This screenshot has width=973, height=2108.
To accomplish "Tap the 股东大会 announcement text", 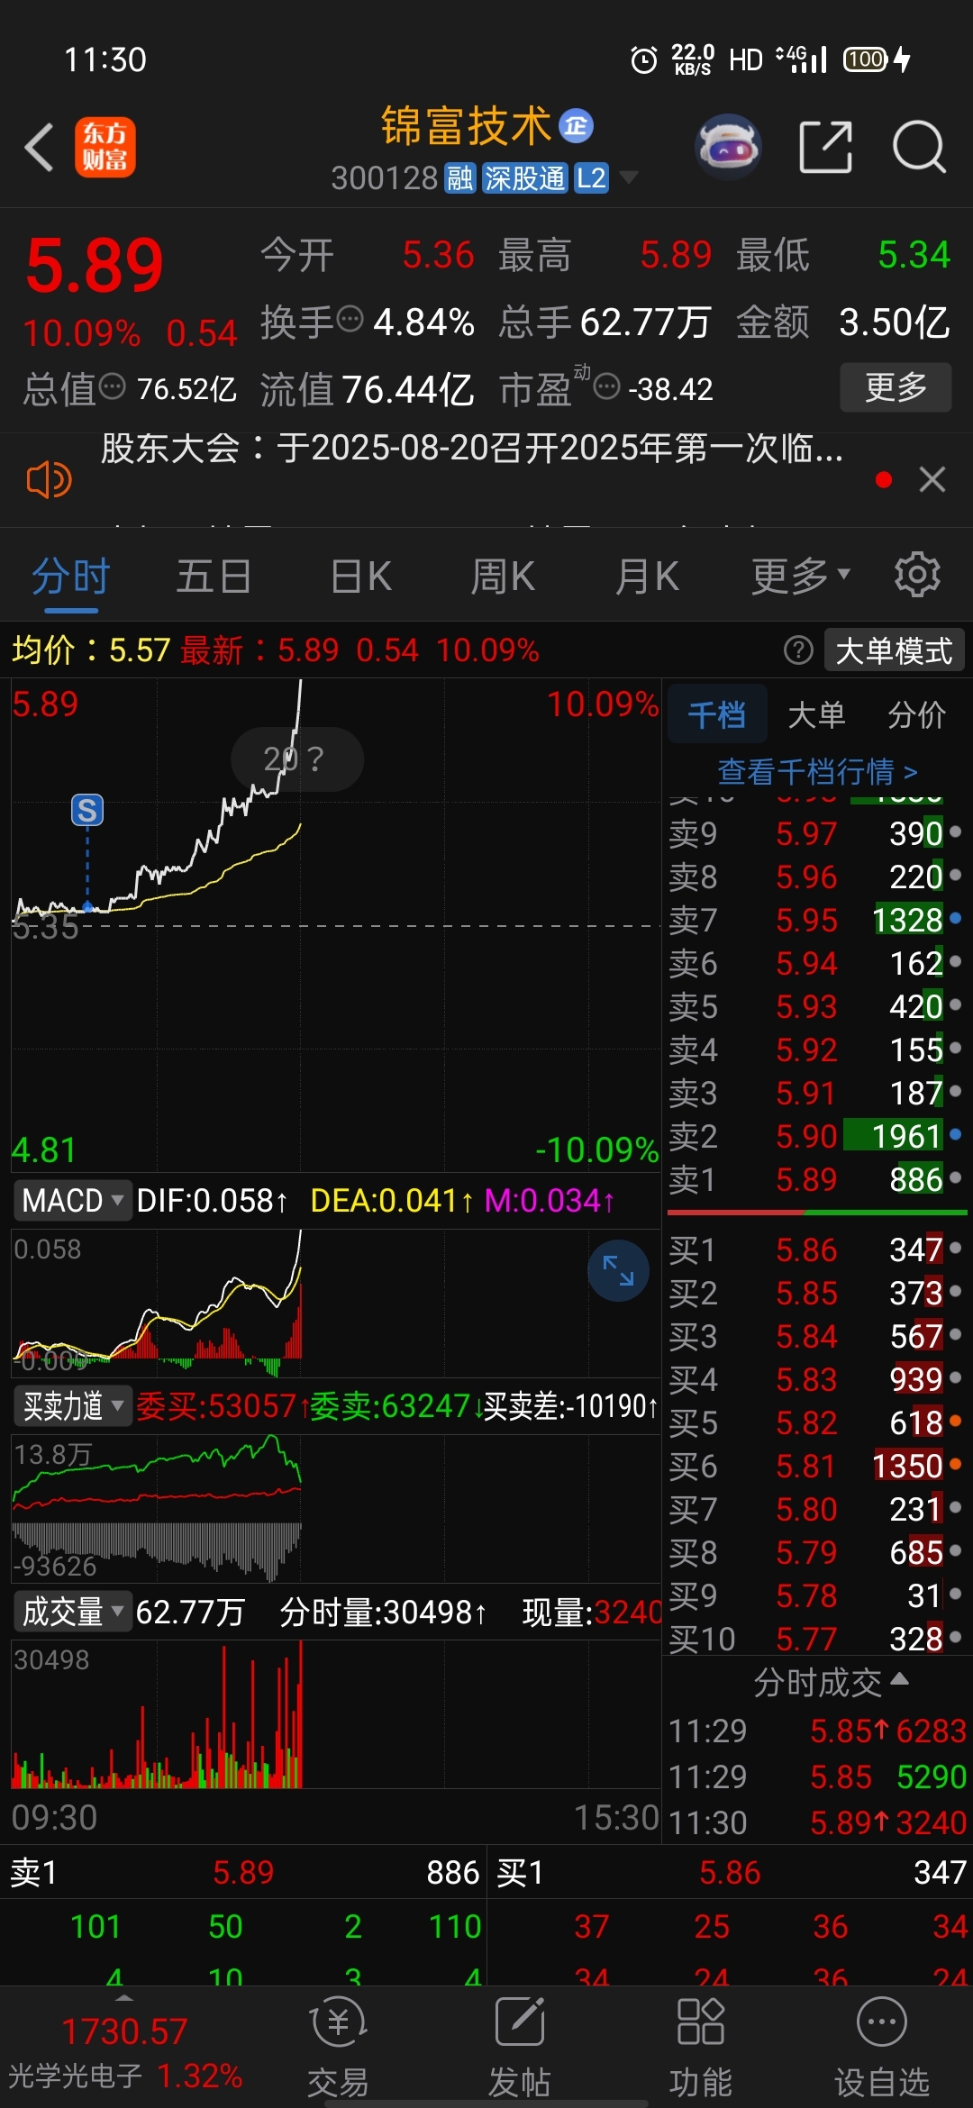I will (472, 448).
